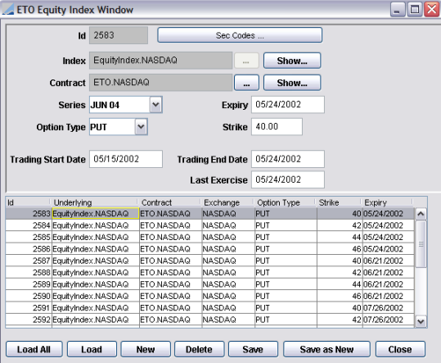Open the Option Type PUT dropdown

coord(142,127)
